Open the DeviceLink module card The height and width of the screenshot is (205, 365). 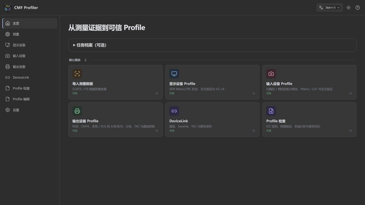(212, 120)
